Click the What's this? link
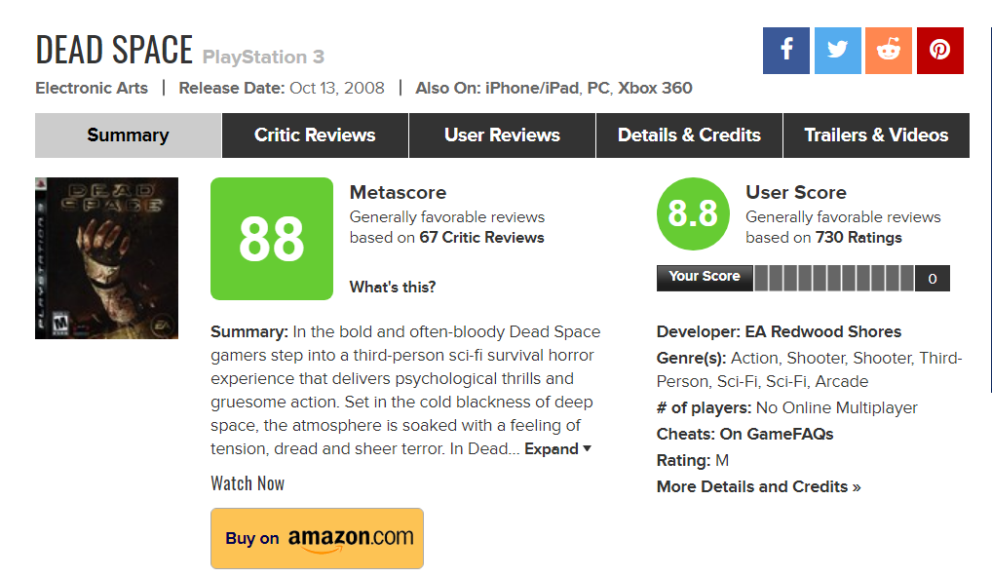Screen dimensions: 992x577 393,287
